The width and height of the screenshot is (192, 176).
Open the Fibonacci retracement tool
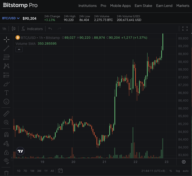pyautogui.click(x=6, y=57)
